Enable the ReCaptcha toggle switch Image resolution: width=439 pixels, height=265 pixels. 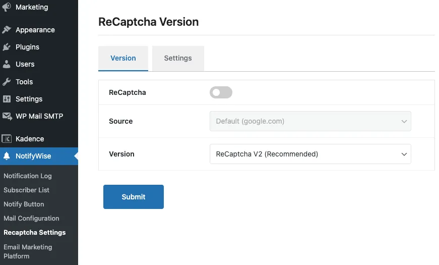tap(221, 92)
